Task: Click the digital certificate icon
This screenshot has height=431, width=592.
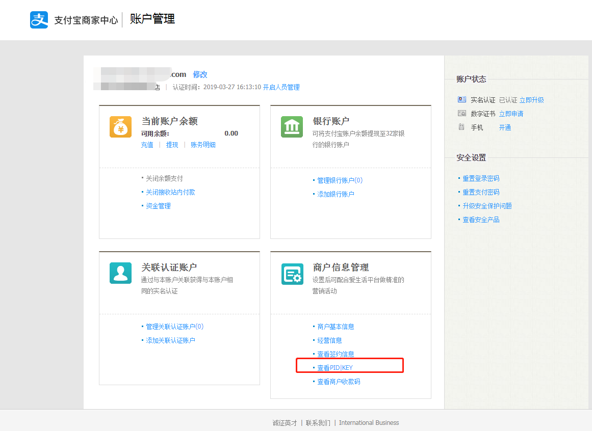Action: 462,114
